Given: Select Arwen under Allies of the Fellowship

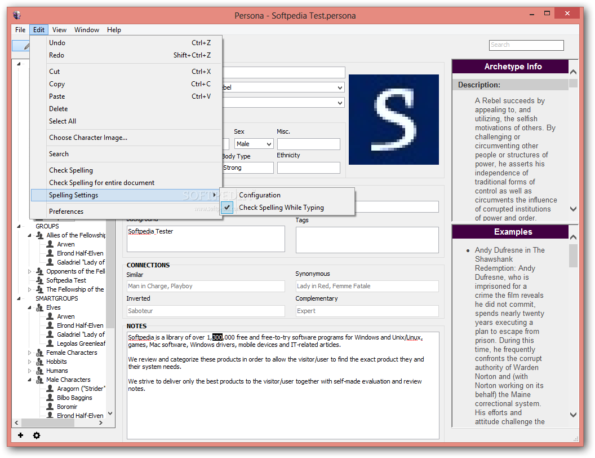Looking at the screenshot, I should click(x=66, y=244).
